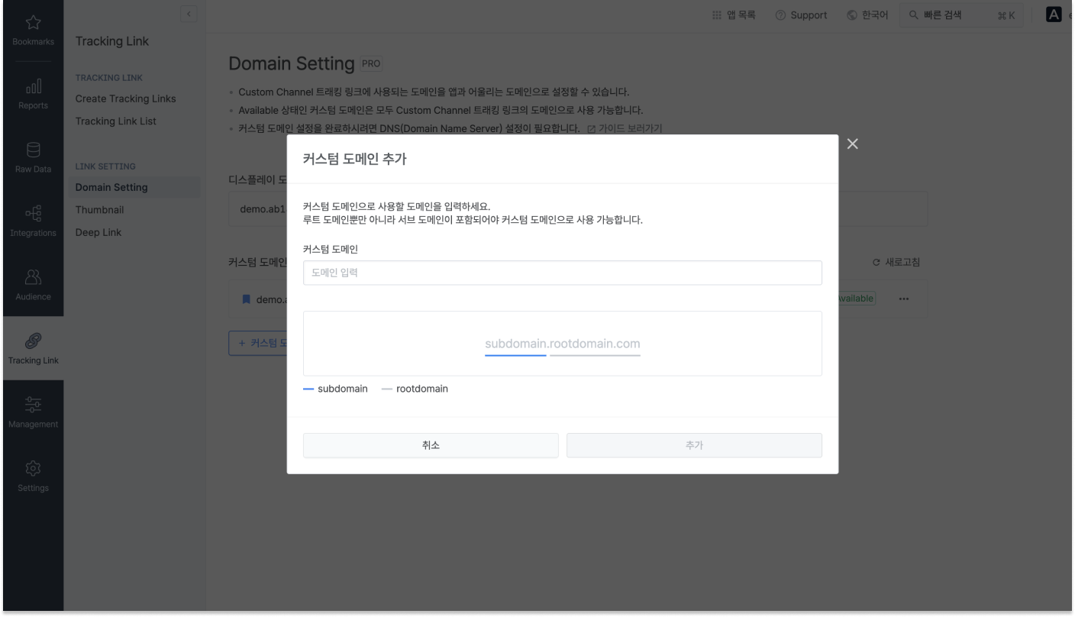Cancel with the 취소 button
Viewport: 1075px width, 617px height.
pos(431,445)
